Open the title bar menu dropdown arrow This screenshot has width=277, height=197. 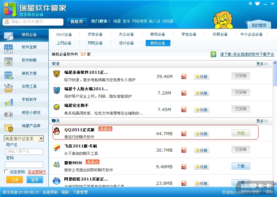250,3
